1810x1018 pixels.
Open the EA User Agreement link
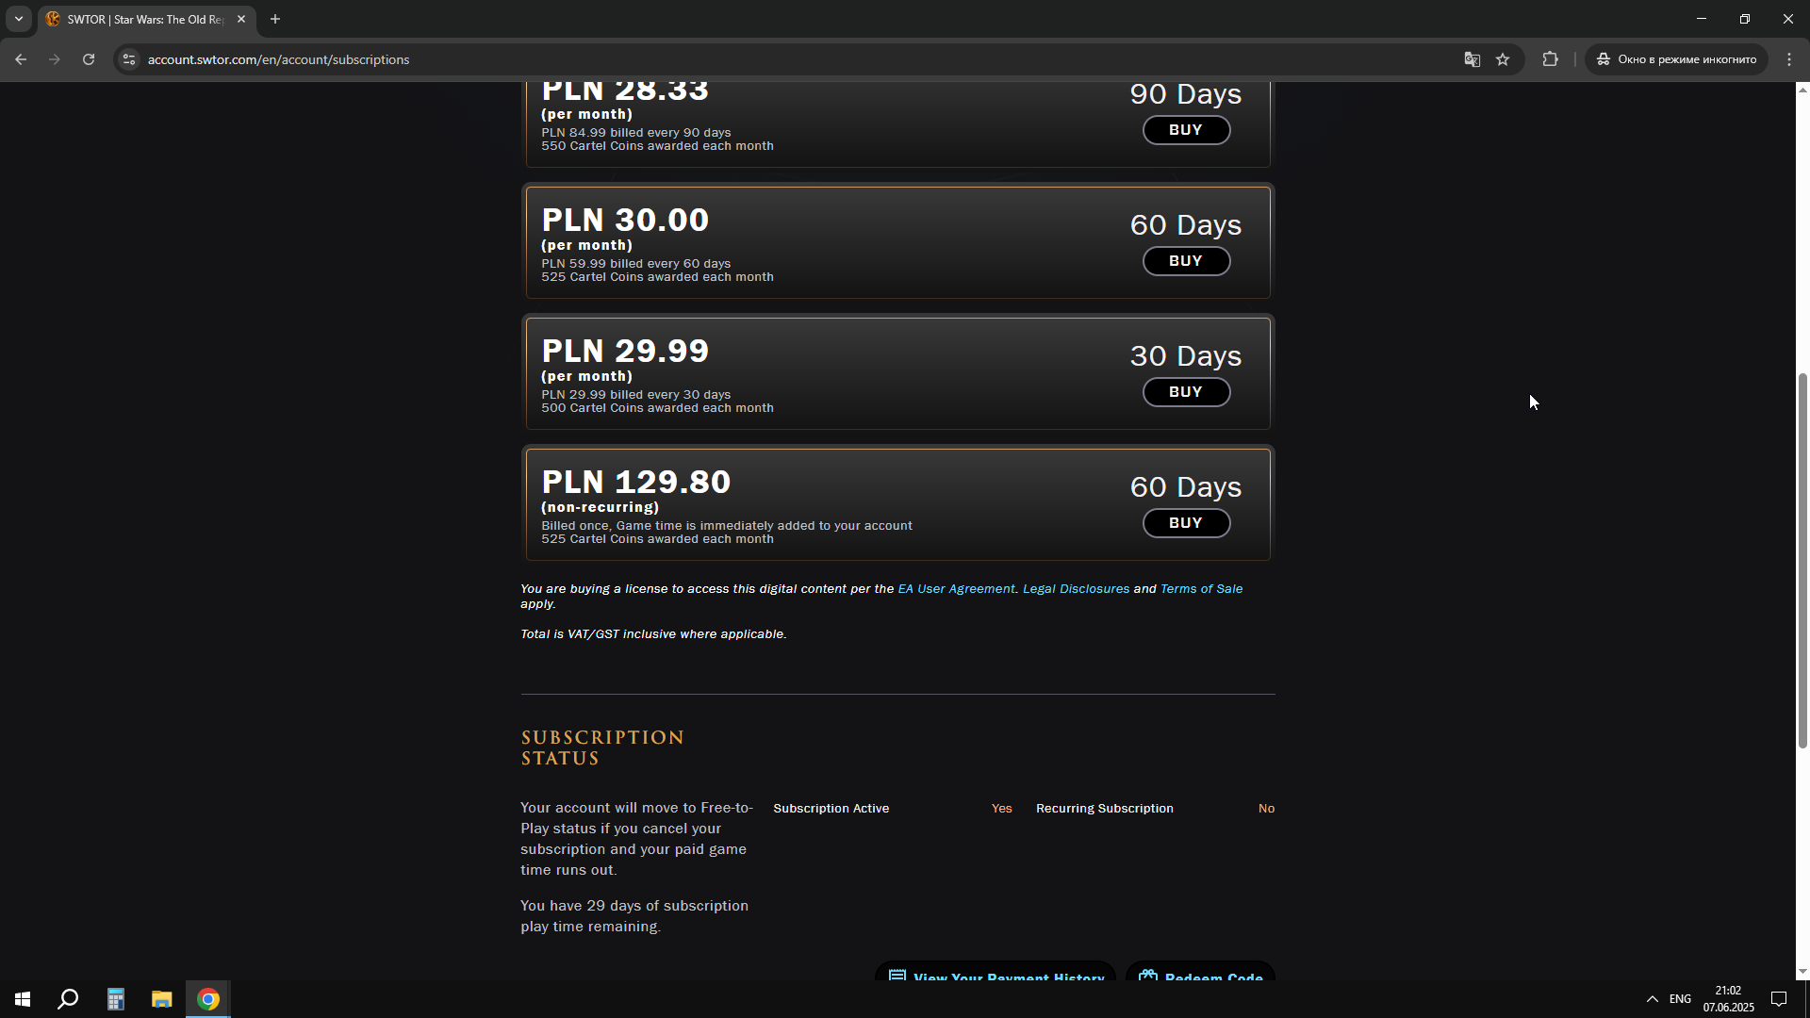pyautogui.click(x=956, y=589)
